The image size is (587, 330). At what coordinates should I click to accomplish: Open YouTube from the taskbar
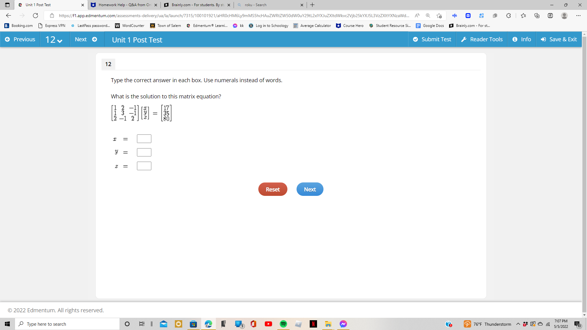click(x=268, y=324)
